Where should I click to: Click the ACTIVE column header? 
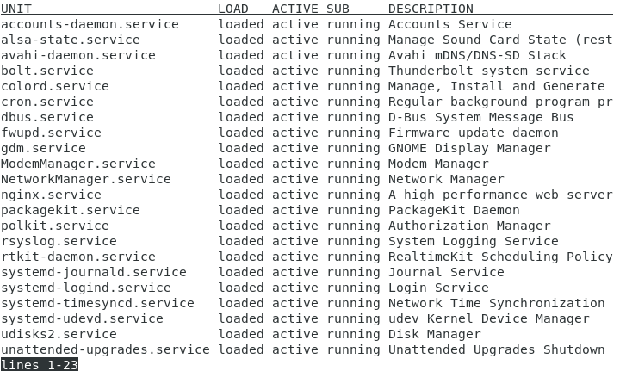click(295, 9)
